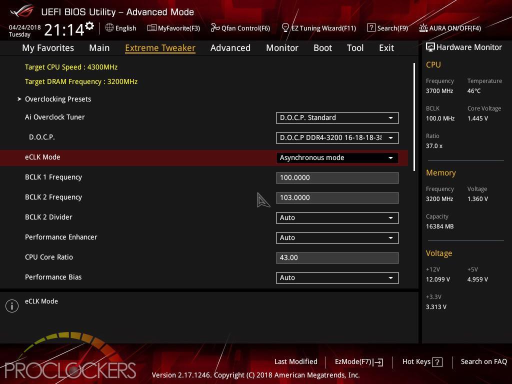Click the Hardware Monitor screen icon
512x384 pixels.
430,47
